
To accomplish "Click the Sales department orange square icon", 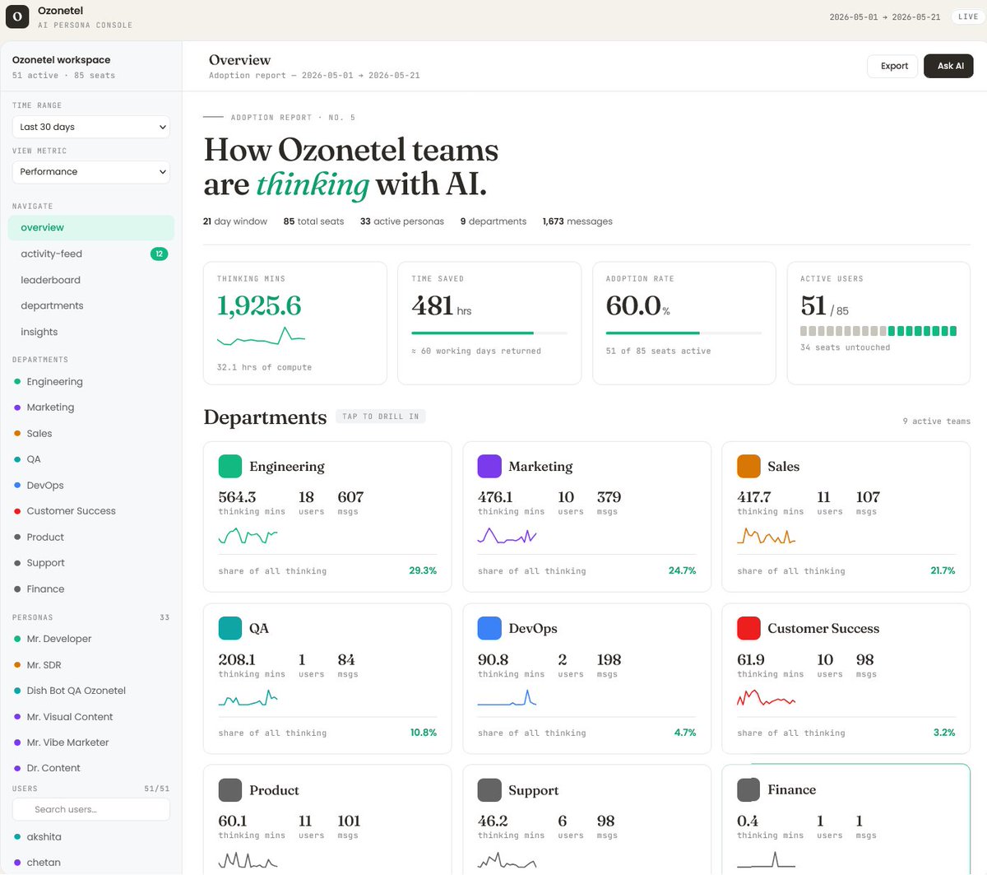I will click(748, 466).
